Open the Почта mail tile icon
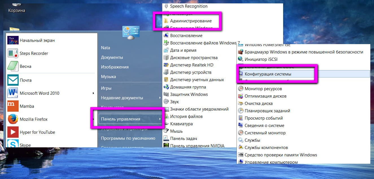 pos(13,80)
